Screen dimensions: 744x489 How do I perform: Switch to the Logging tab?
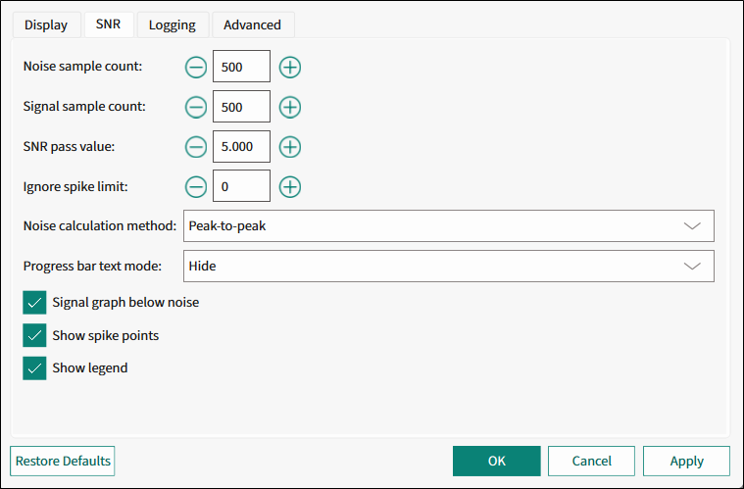point(173,24)
